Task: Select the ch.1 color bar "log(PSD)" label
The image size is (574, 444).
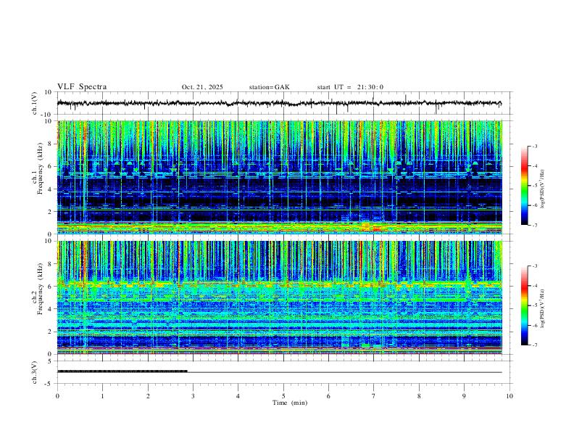Action: click(543, 189)
